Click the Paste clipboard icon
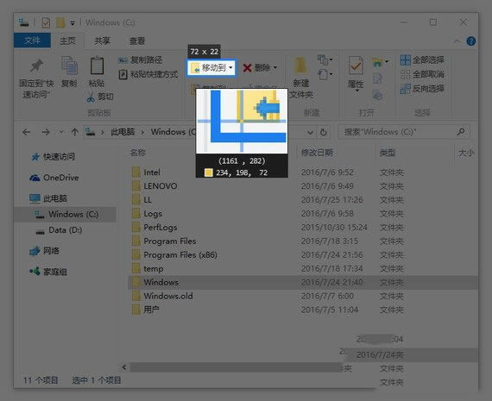The width and height of the screenshot is (492, 401). click(97, 66)
